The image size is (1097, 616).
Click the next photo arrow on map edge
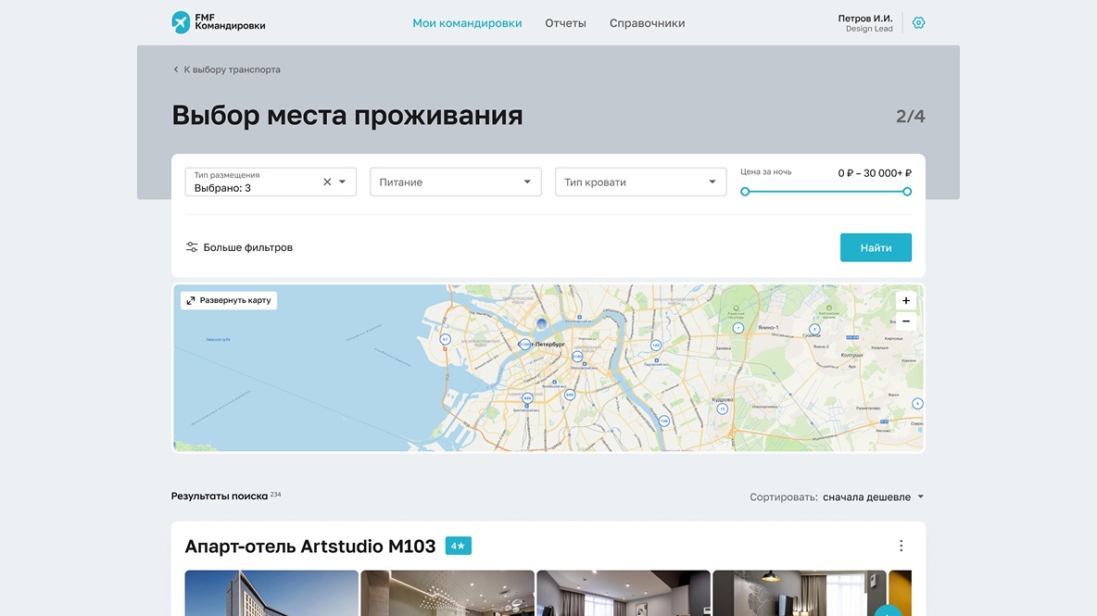pyautogui.click(x=918, y=403)
